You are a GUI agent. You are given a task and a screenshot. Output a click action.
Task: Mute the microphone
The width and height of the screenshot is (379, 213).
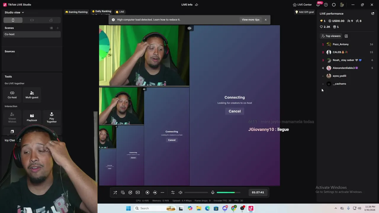(x=213, y=193)
